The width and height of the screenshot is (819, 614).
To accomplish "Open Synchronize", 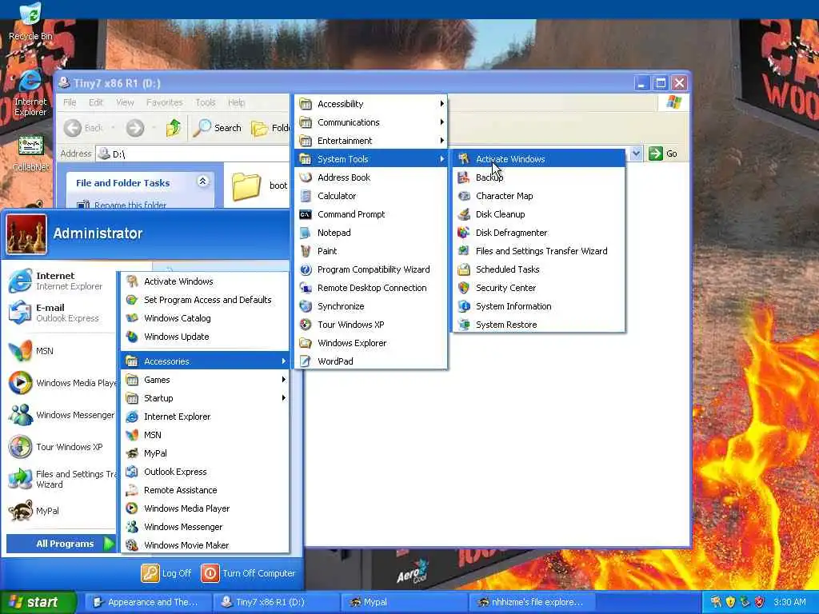I will pos(371,306).
